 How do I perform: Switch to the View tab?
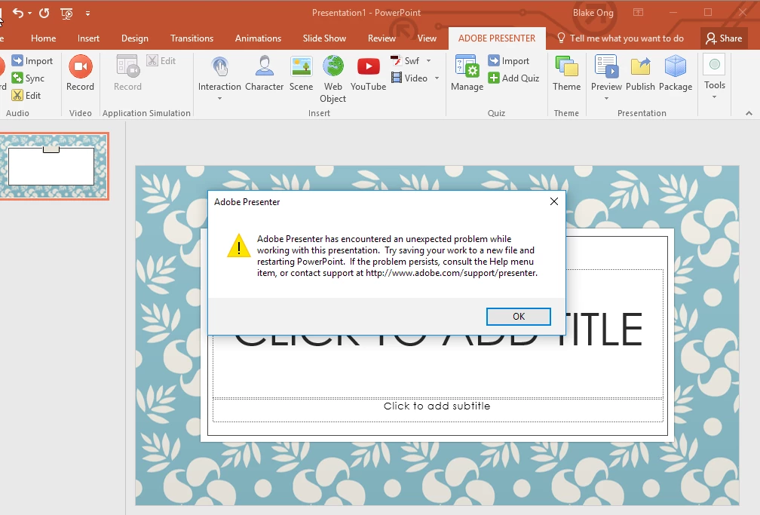(x=427, y=38)
